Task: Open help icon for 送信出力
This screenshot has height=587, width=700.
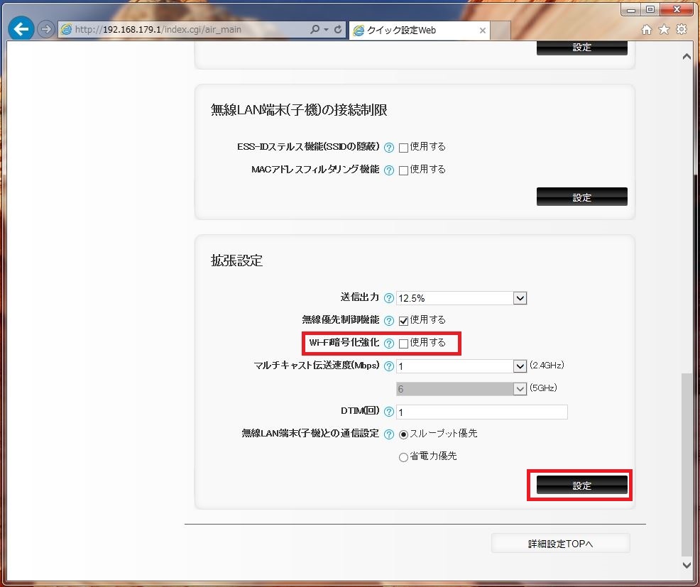Action: [x=389, y=298]
